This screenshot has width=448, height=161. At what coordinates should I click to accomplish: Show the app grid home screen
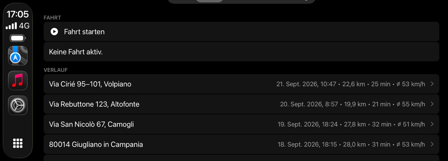[x=18, y=143]
